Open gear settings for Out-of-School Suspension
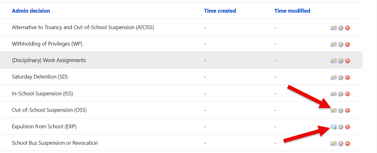This screenshot has height=153, width=377. (x=341, y=111)
